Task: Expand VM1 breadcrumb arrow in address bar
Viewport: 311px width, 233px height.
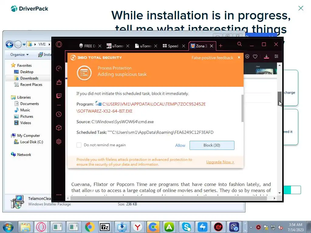Action: 50,44
